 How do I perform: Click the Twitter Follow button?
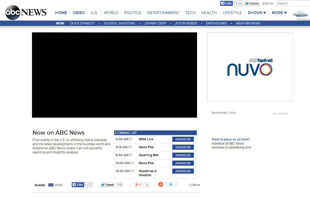(252, 3)
